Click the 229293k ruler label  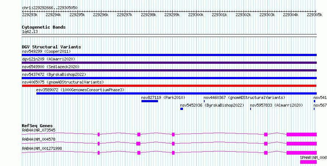coord(30,15)
